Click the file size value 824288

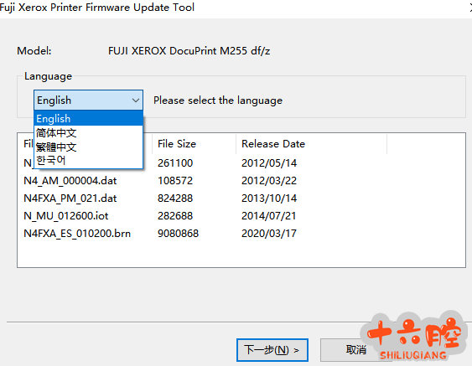(175, 198)
